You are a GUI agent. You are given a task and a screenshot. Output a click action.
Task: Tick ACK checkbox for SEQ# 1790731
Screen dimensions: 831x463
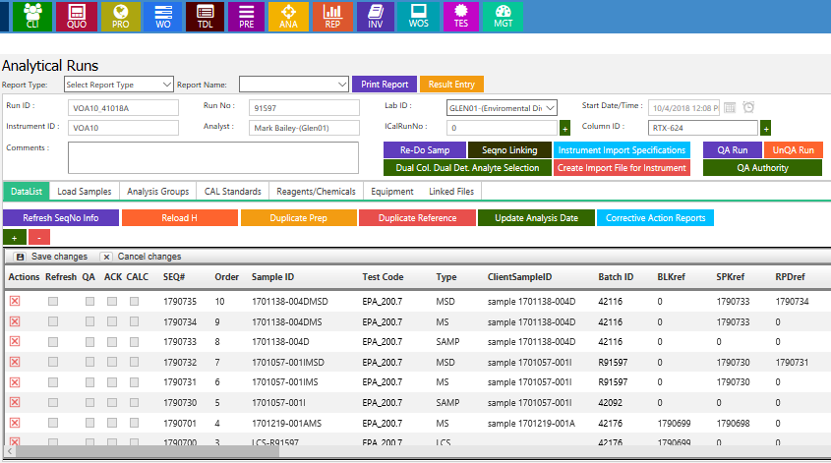tap(112, 382)
